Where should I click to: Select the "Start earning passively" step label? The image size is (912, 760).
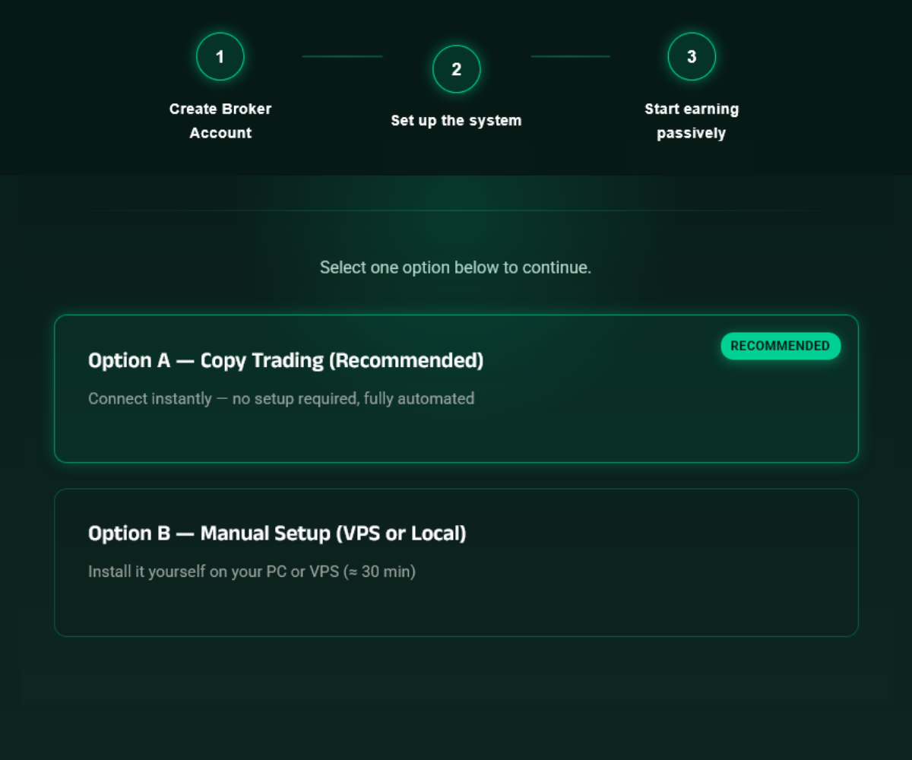692,121
